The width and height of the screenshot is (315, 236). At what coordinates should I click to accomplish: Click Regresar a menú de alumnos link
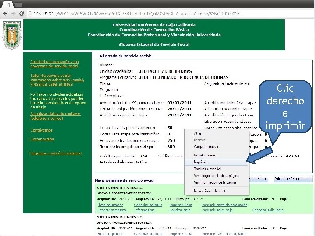click(56, 153)
